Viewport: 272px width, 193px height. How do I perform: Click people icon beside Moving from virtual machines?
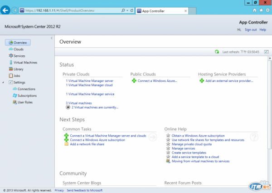coord(168,161)
